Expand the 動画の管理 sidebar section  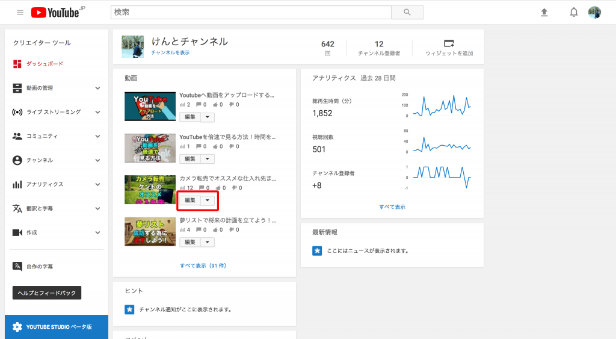[x=97, y=88]
